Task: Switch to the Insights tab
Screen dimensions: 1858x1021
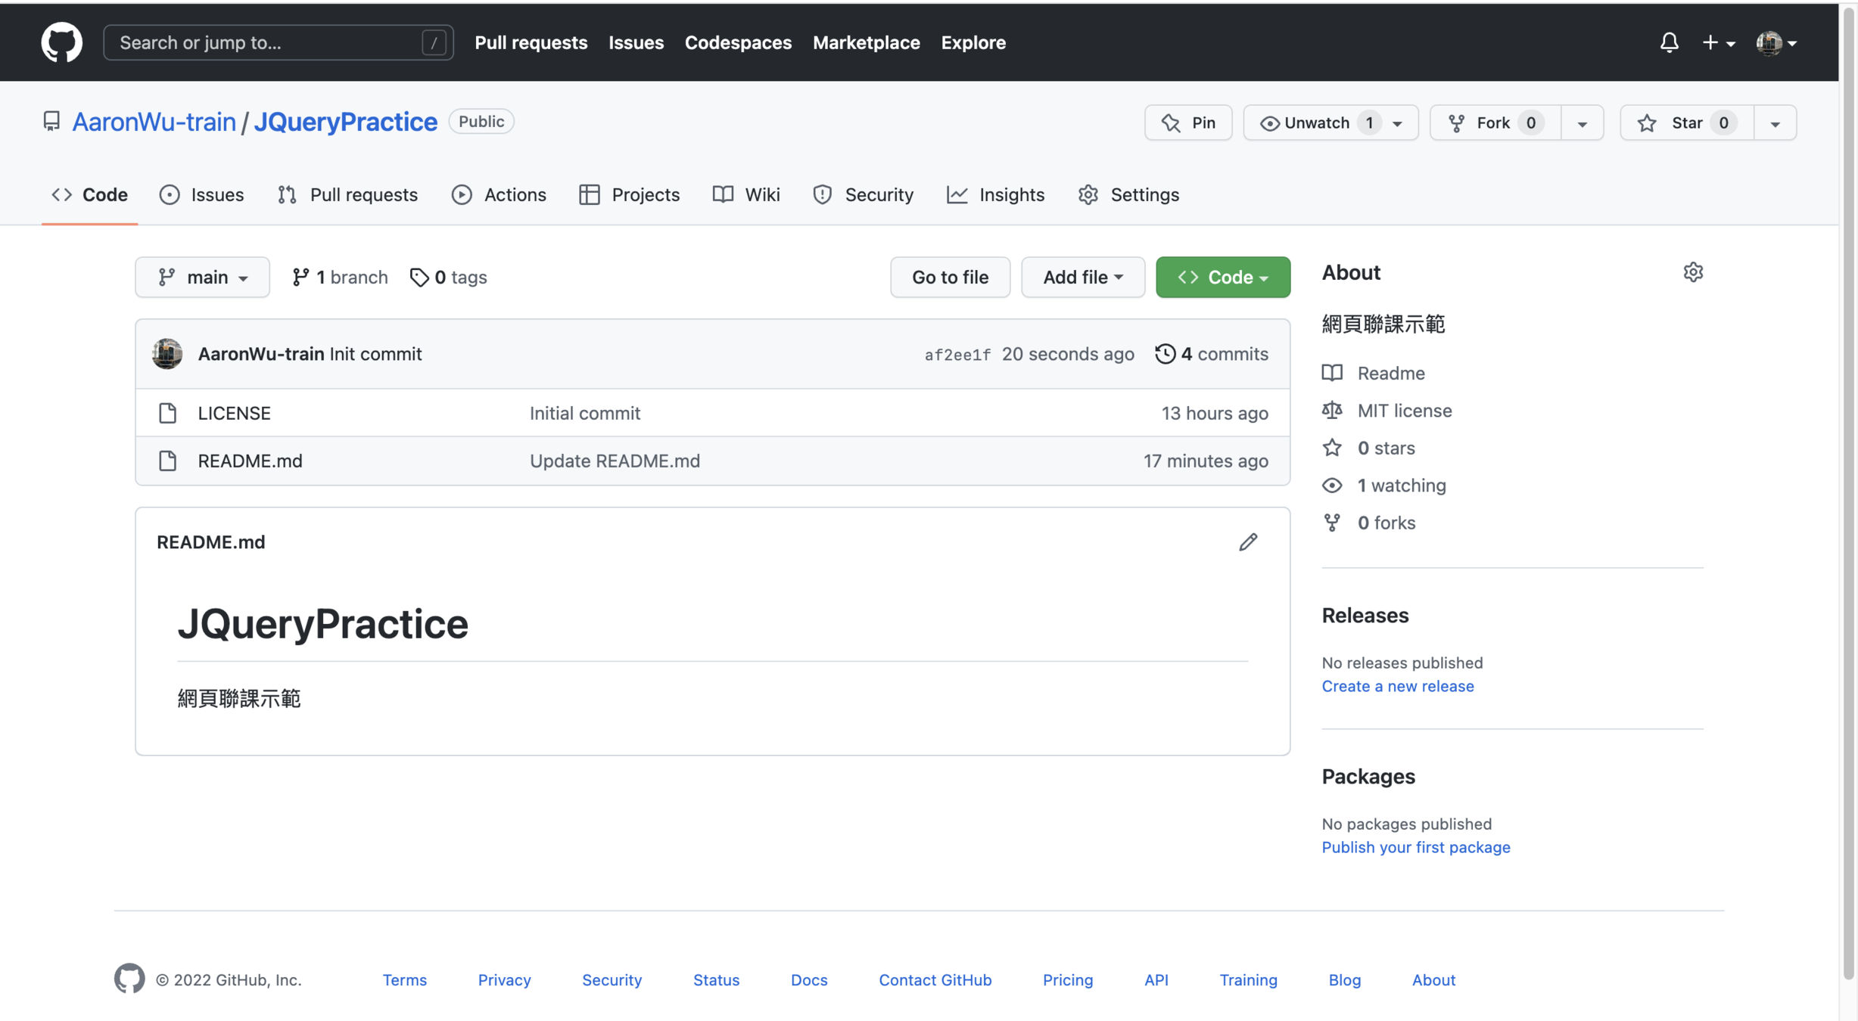Action: point(995,194)
